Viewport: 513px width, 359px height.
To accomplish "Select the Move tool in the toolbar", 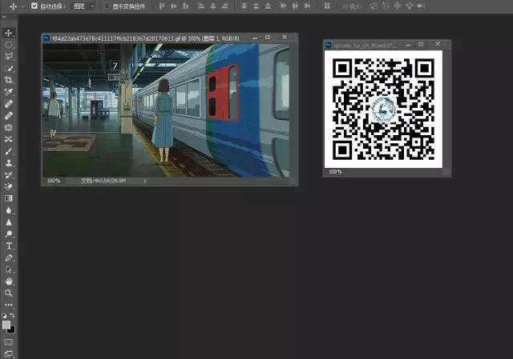I will pyautogui.click(x=10, y=33).
